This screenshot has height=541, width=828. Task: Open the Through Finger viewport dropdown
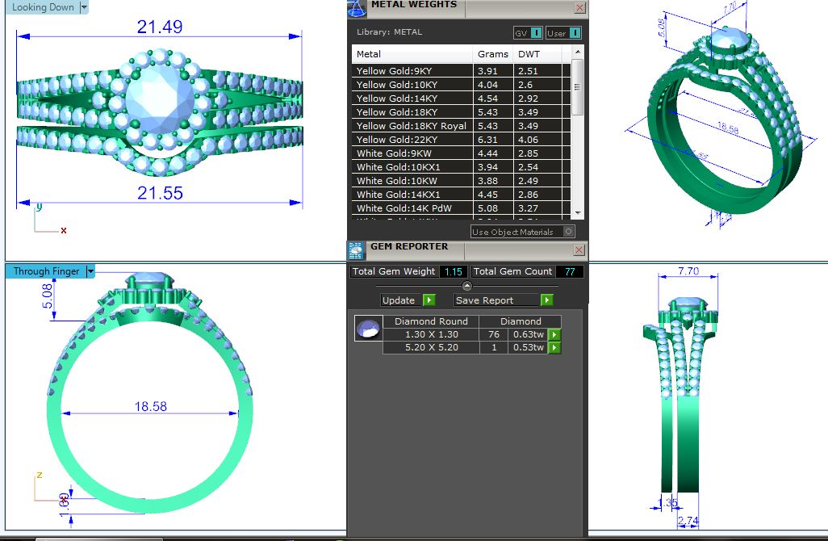[91, 271]
